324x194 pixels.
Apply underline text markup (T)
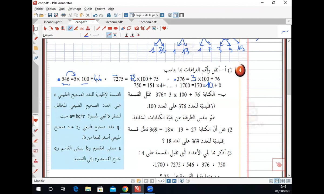tap(127, 35)
